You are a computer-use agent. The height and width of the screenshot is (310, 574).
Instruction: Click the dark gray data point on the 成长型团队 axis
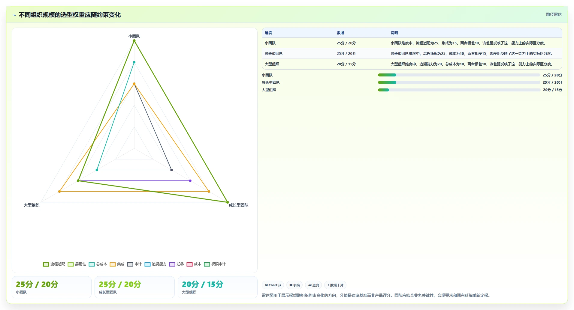coord(172,170)
